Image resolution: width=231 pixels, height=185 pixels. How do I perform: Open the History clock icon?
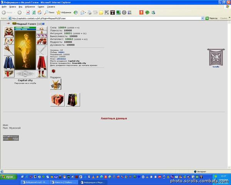(76, 13)
